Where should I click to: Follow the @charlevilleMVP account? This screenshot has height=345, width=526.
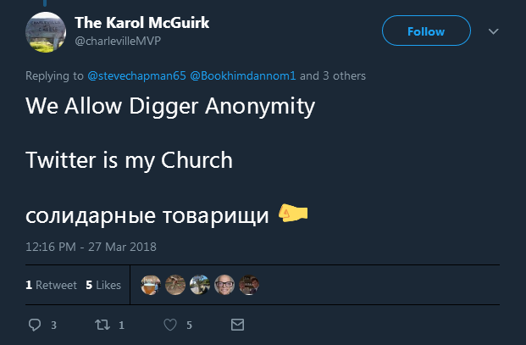(425, 31)
